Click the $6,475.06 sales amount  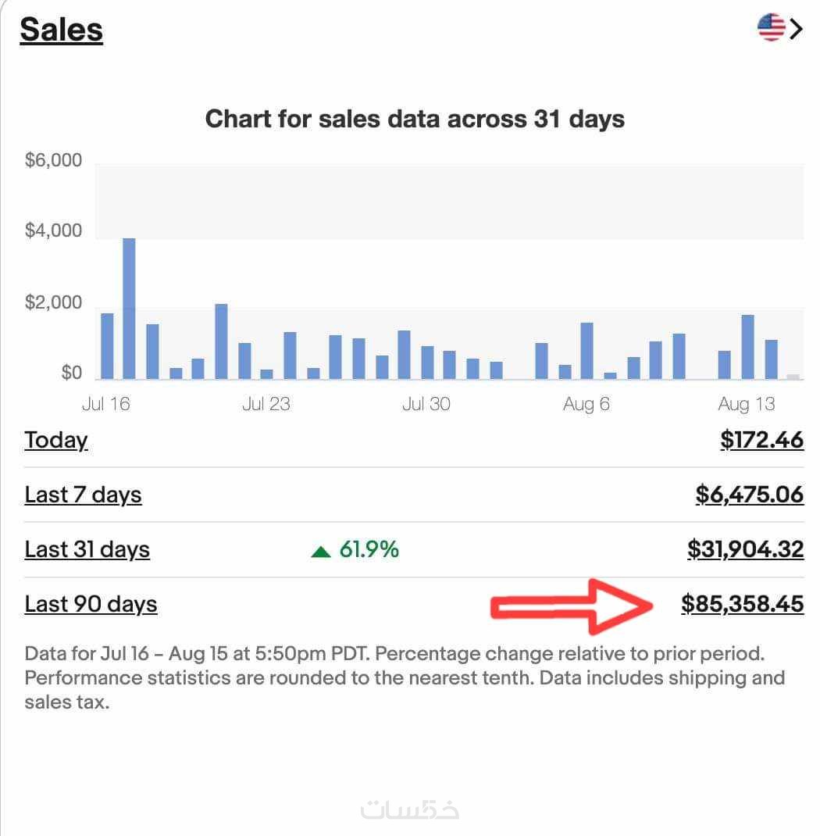click(749, 495)
